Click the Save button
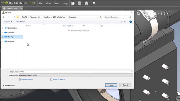This screenshot has height=101, width=180. click(111, 85)
